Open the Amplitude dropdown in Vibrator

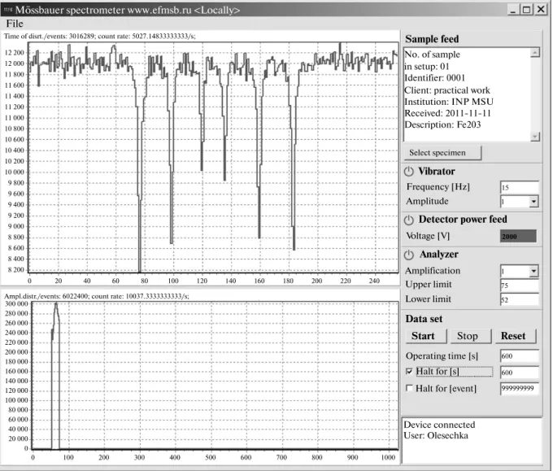point(533,202)
